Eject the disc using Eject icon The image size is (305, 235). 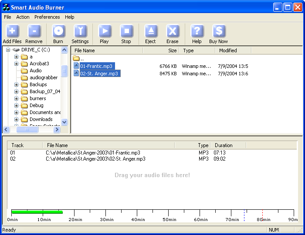(x=150, y=31)
